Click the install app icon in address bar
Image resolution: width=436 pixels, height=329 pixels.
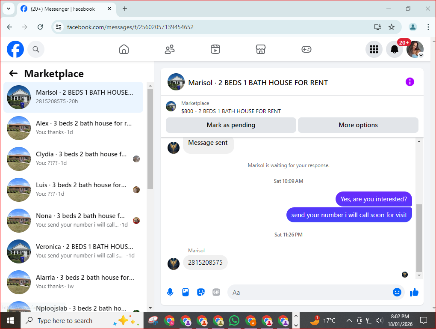coord(377,27)
